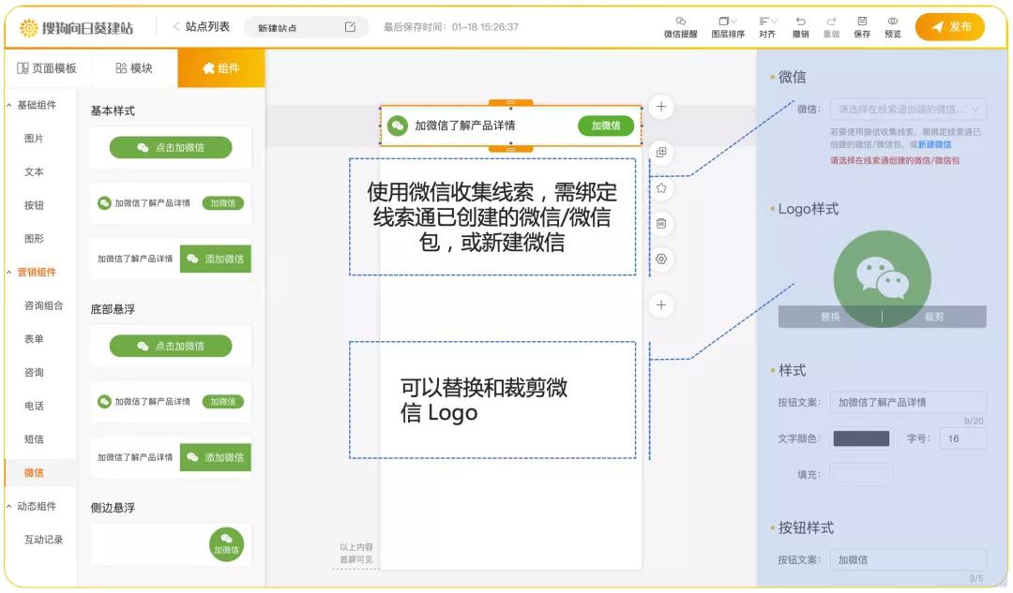Click the trash delete icon beside canvas

(x=661, y=223)
